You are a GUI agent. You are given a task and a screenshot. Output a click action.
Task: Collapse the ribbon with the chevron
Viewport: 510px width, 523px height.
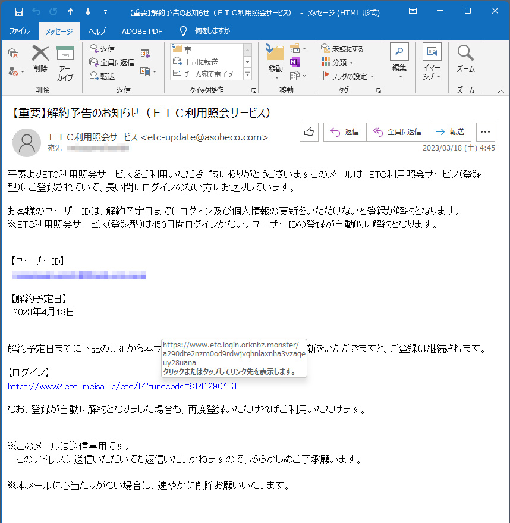[x=500, y=91]
